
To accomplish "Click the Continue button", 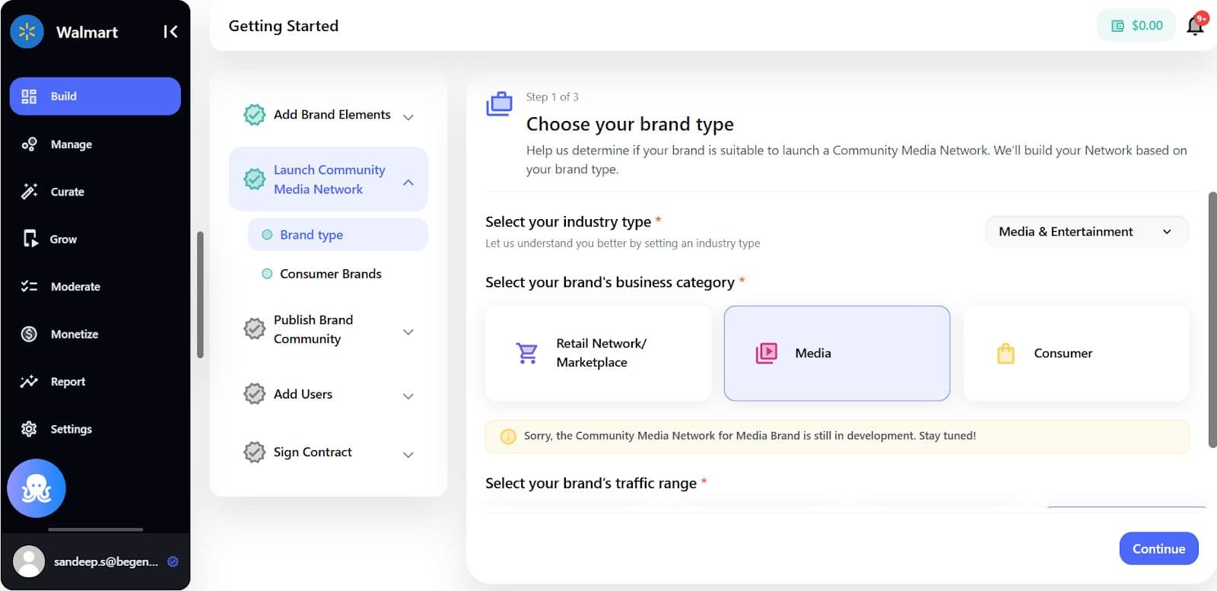I will 1158,548.
